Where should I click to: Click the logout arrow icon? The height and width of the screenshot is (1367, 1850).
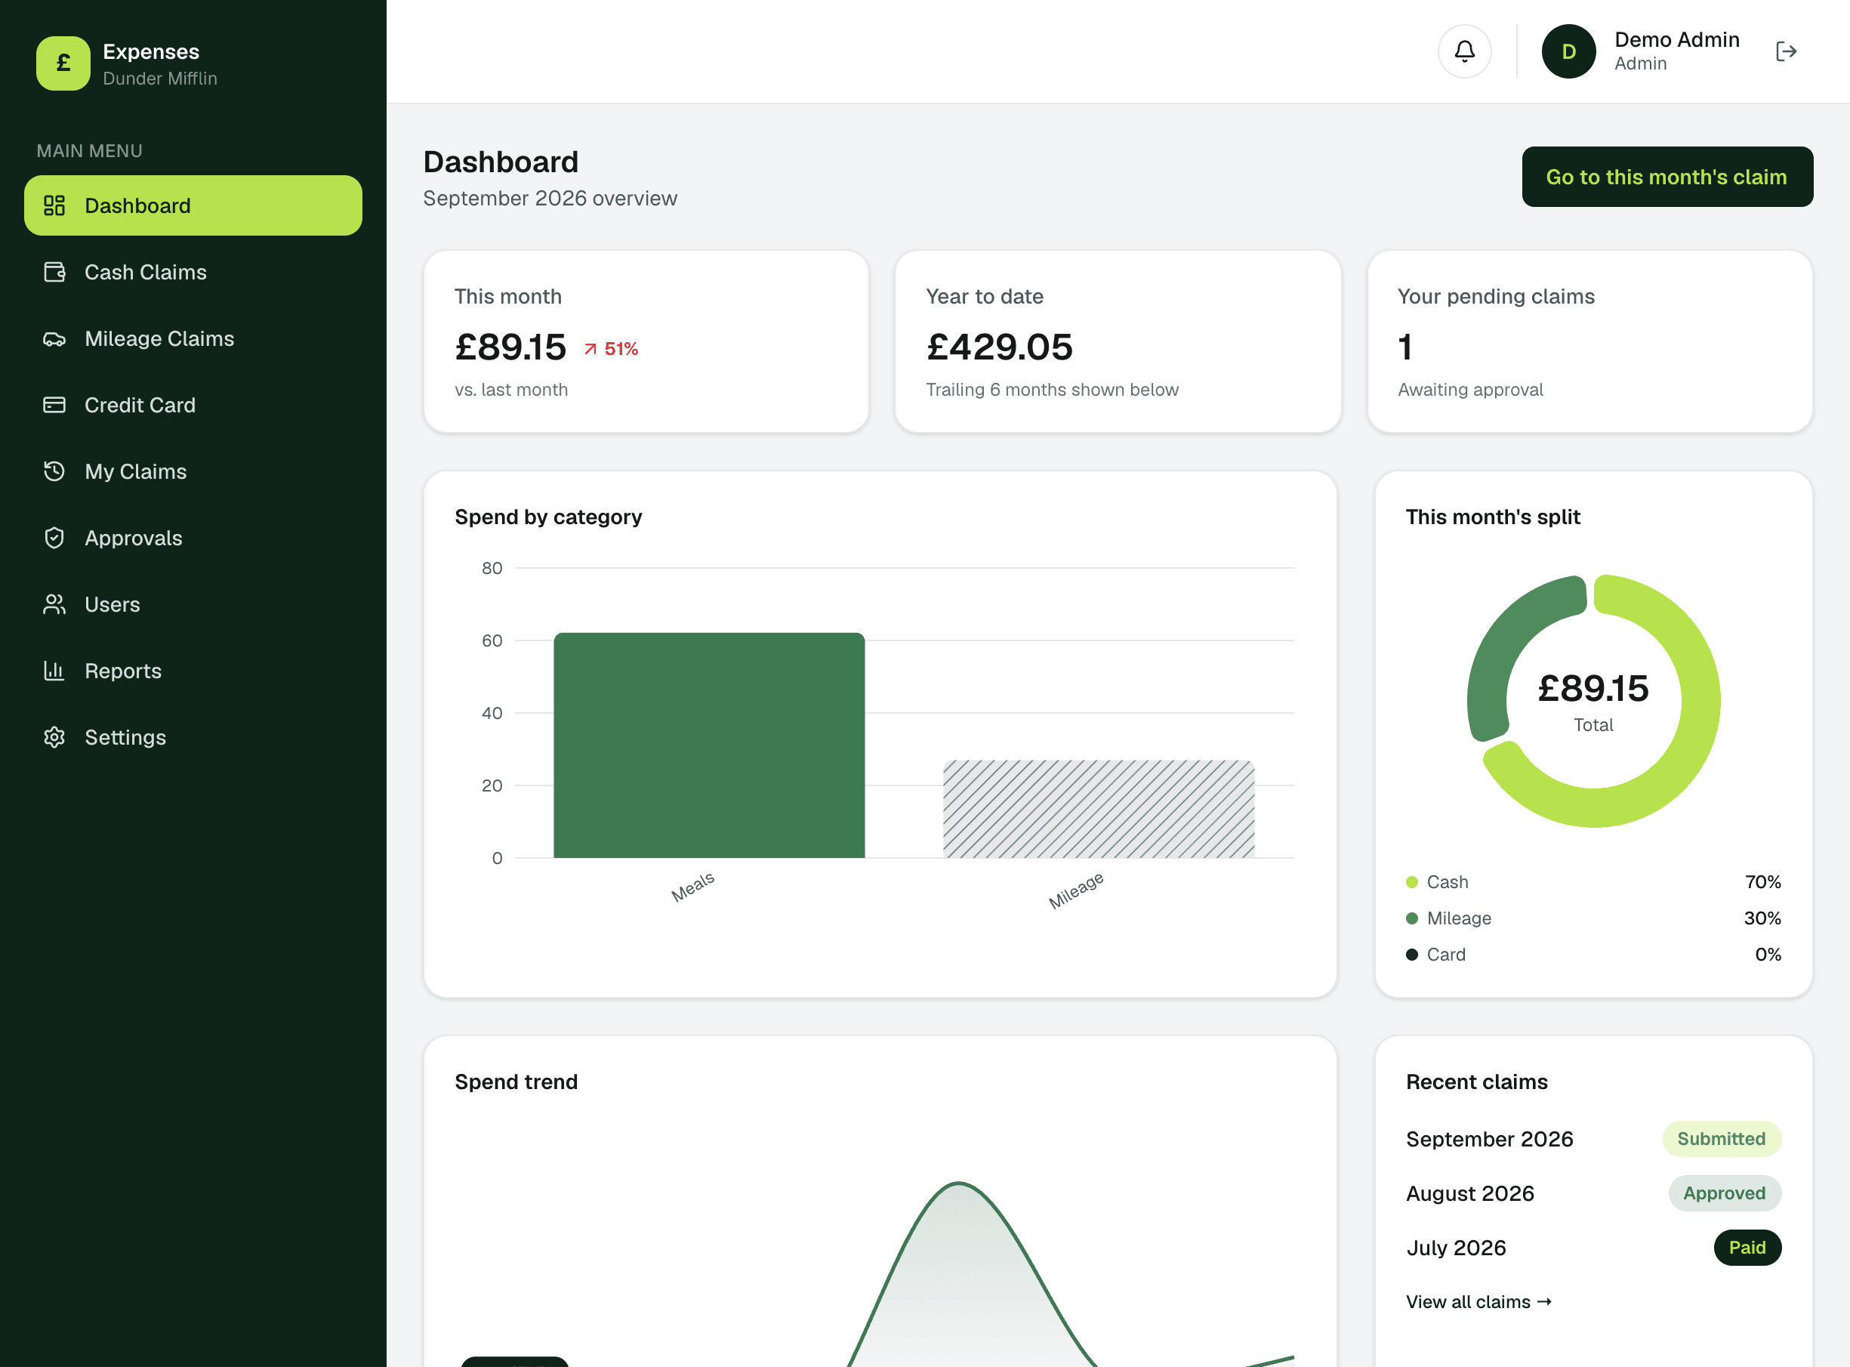coord(1787,51)
